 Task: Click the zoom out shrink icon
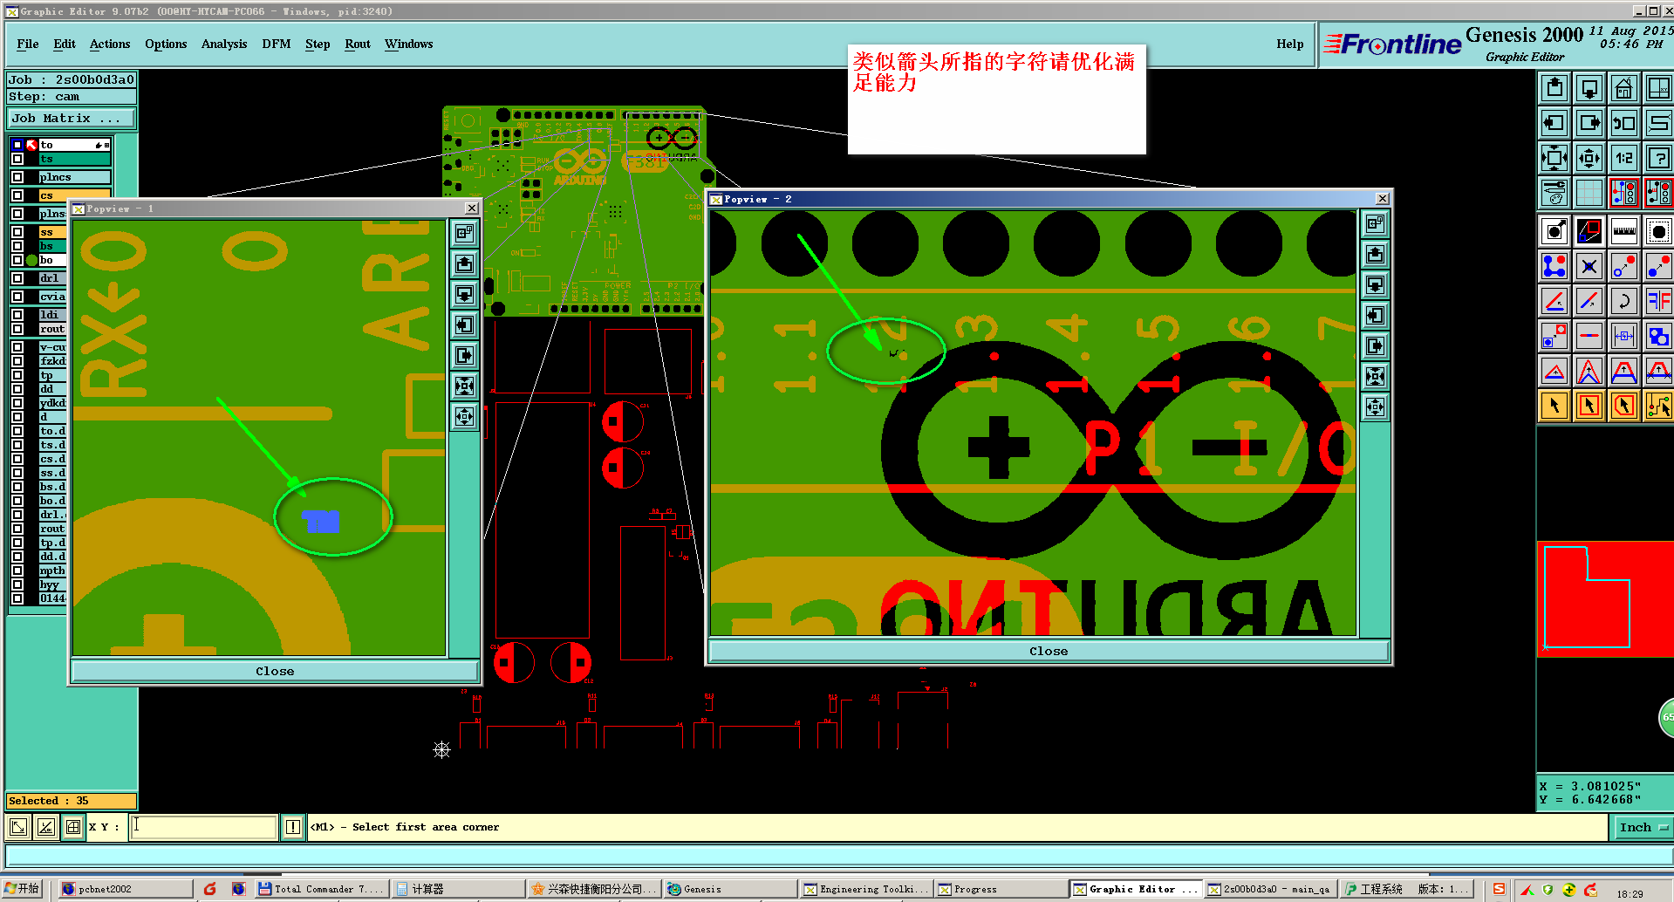tap(1589, 158)
